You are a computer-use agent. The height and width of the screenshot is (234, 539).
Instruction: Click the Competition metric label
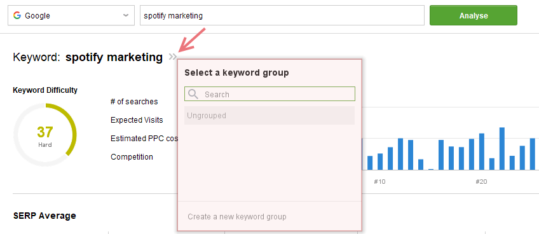132,157
